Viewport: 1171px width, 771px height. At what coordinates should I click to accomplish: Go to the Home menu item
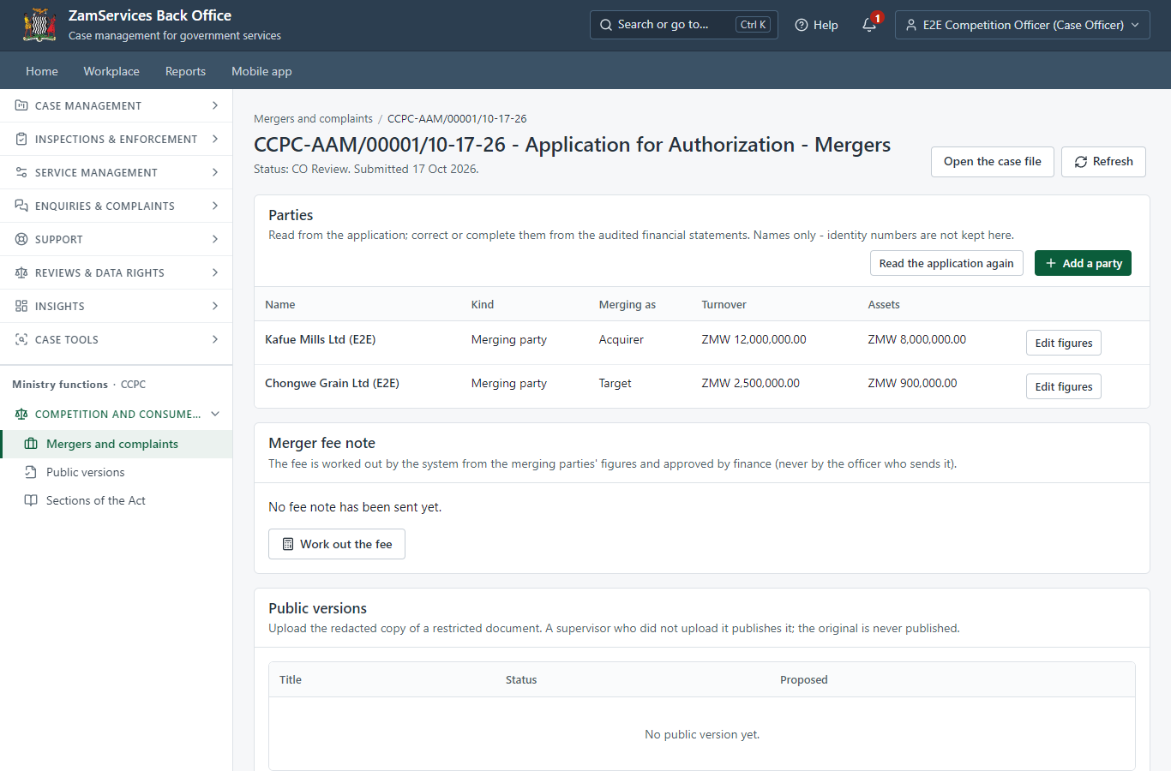42,71
